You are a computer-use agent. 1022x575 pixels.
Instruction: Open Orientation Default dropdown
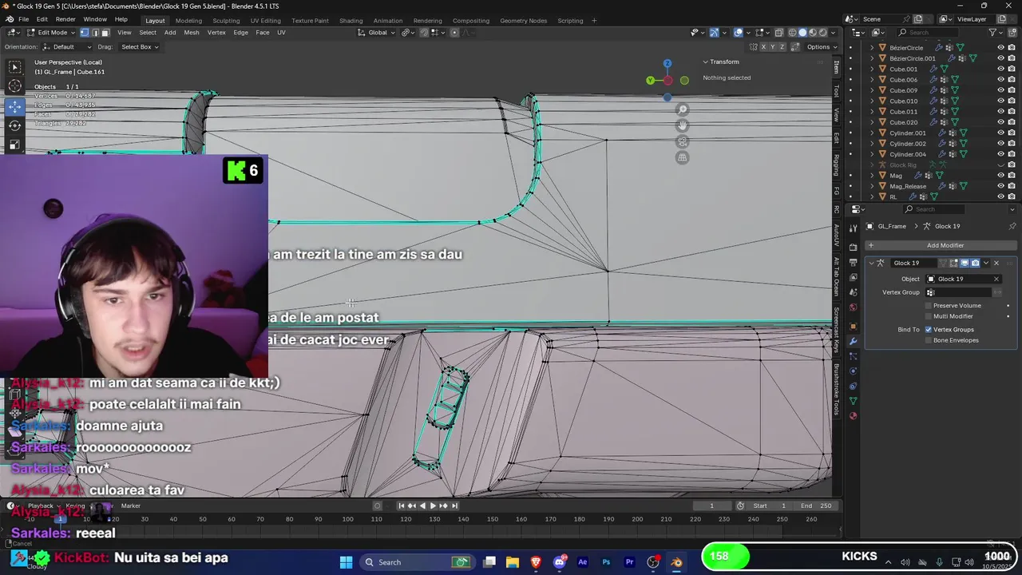coord(67,47)
